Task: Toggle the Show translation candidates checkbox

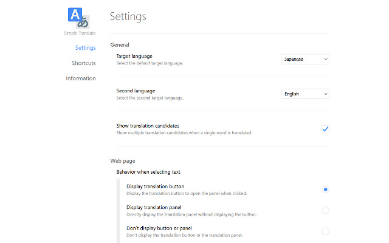Action: tap(325, 129)
